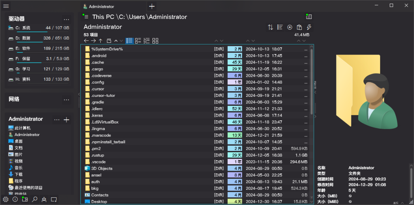Open the sort options arrows icon
The height and width of the screenshot is (205, 414).
(270, 27)
